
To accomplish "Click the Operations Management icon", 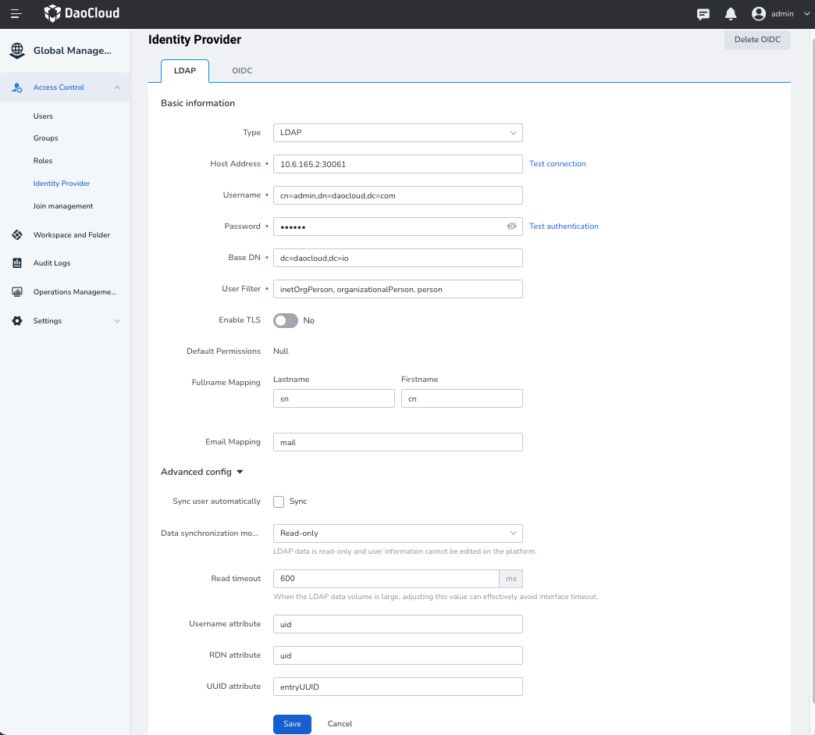I will pos(17,292).
